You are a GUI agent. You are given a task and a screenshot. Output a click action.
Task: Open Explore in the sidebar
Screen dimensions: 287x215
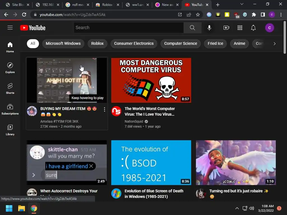pos(10,68)
